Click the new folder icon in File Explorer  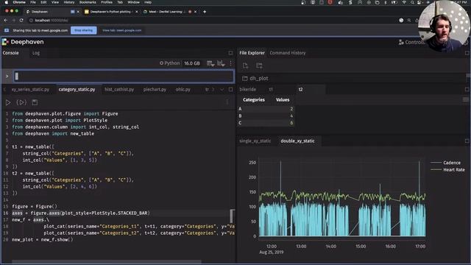point(259,66)
